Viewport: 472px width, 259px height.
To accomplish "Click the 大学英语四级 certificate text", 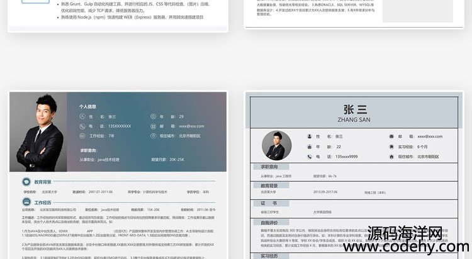I will pyautogui.click(x=322, y=212).
